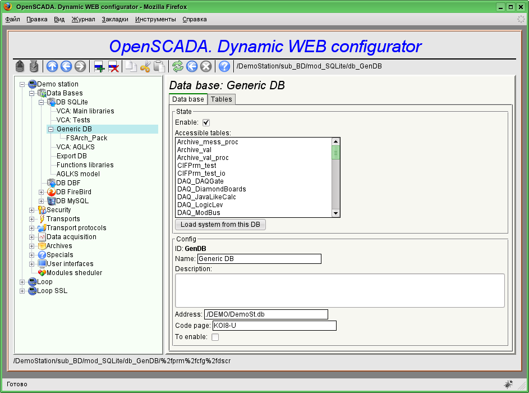This screenshot has height=393, width=529.
Task: Select Export DB in tree
Action: click(x=71, y=156)
